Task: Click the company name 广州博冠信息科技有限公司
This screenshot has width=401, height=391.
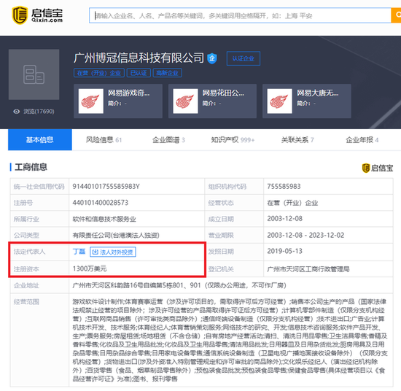Action: click(x=139, y=58)
